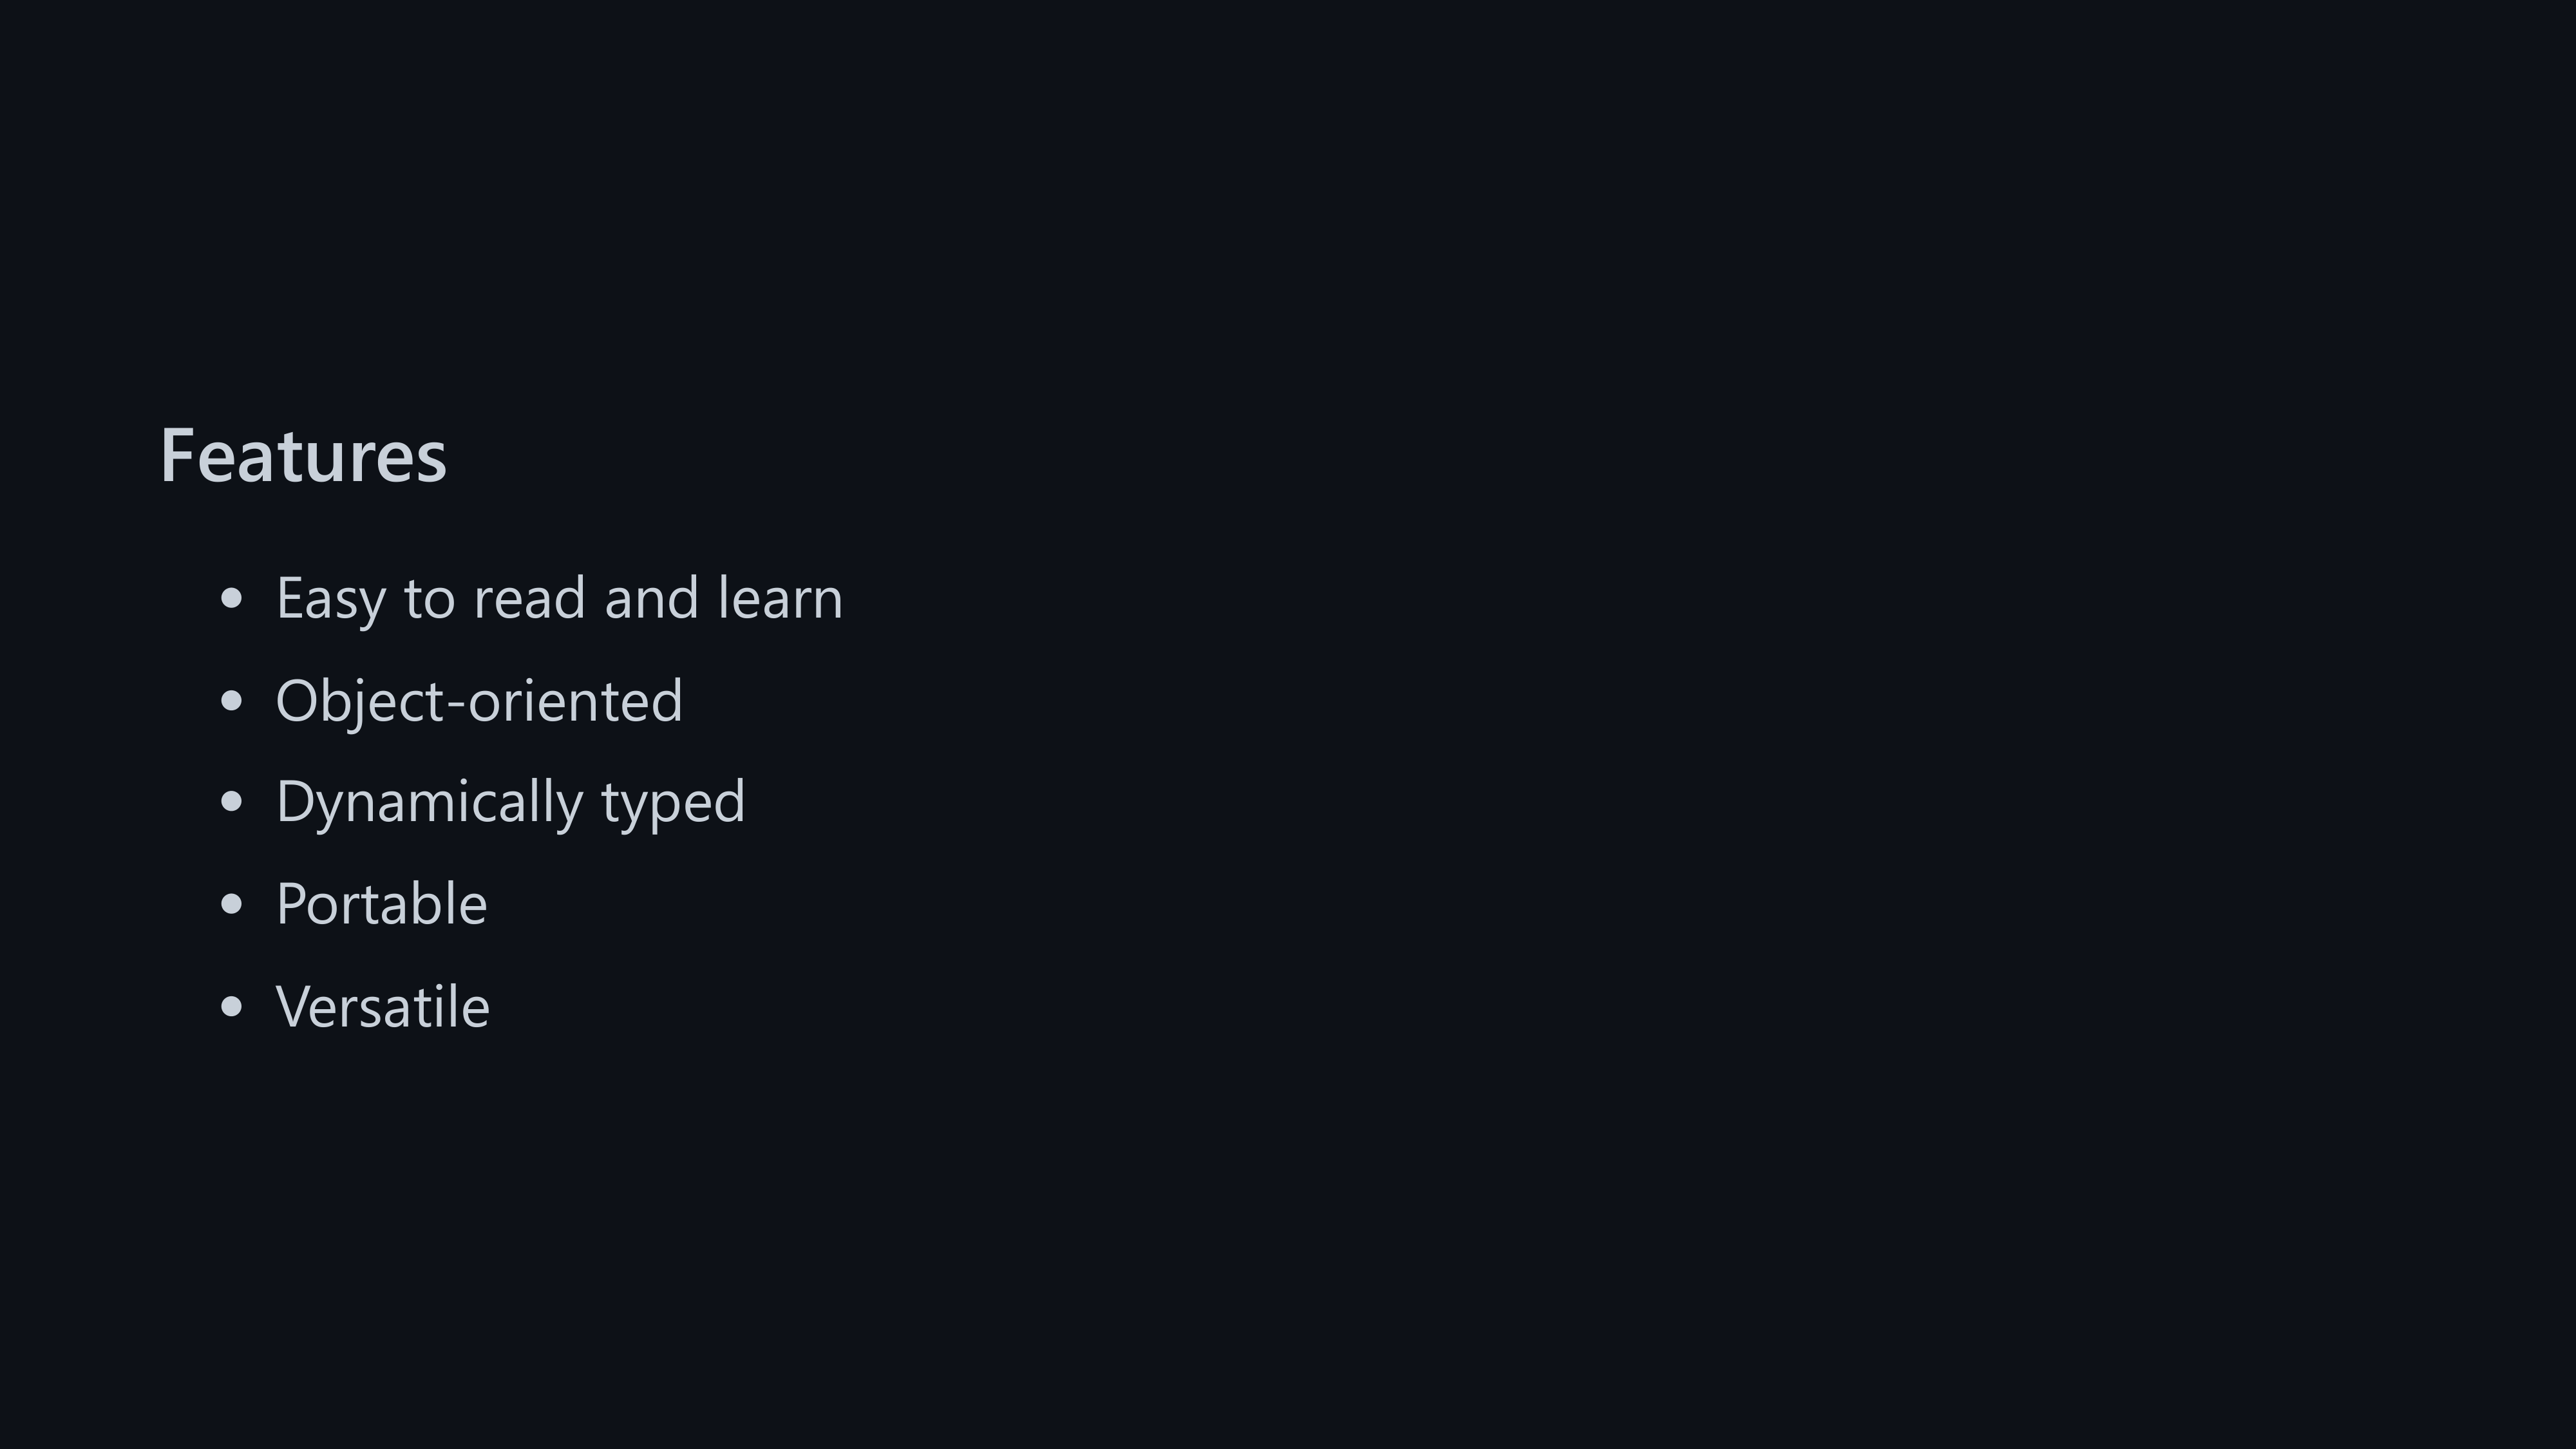Click the word 'Object' in second bullet

pyautogui.click(x=358, y=701)
